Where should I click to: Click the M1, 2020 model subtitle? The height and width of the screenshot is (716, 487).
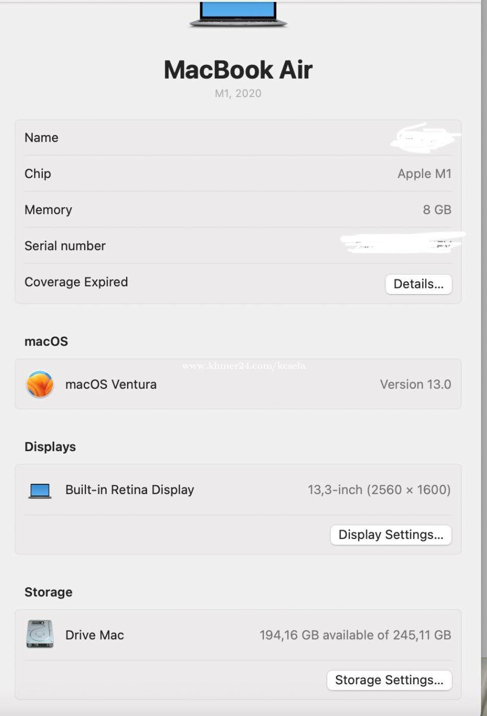[x=238, y=94]
